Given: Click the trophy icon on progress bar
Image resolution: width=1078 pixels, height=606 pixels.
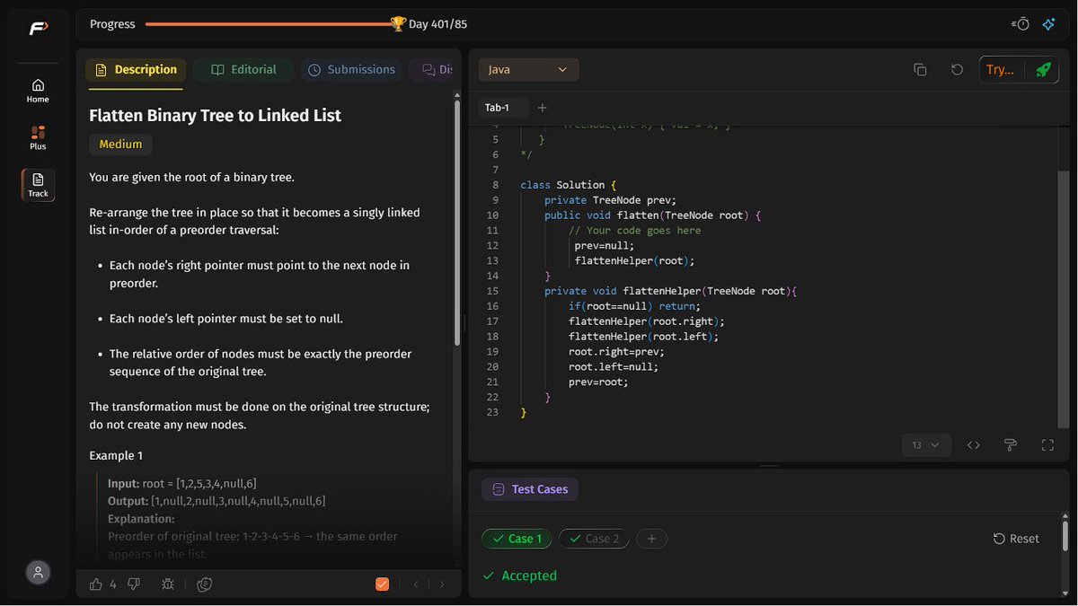Looking at the screenshot, I should pos(398,24).
